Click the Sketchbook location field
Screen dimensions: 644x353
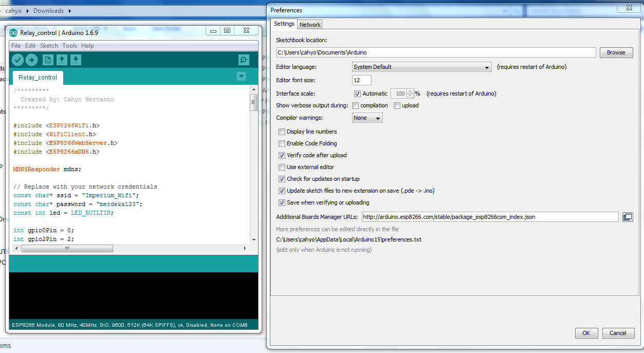[436, 52]
